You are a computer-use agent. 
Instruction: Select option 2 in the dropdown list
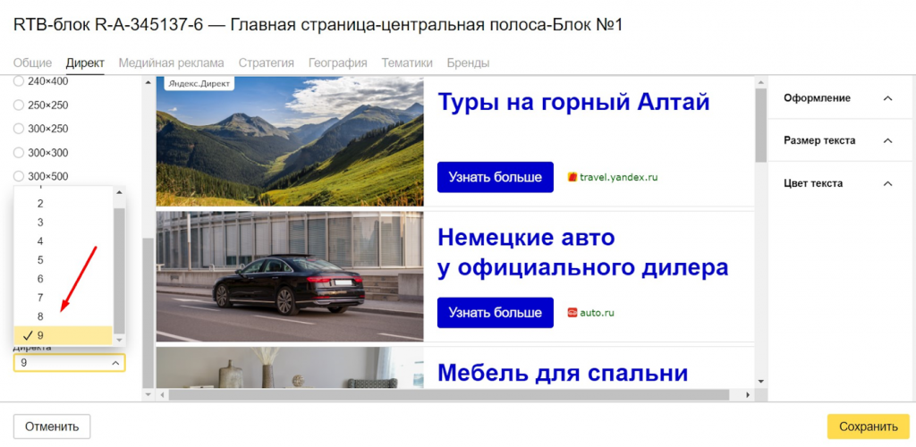coord(64,204)
